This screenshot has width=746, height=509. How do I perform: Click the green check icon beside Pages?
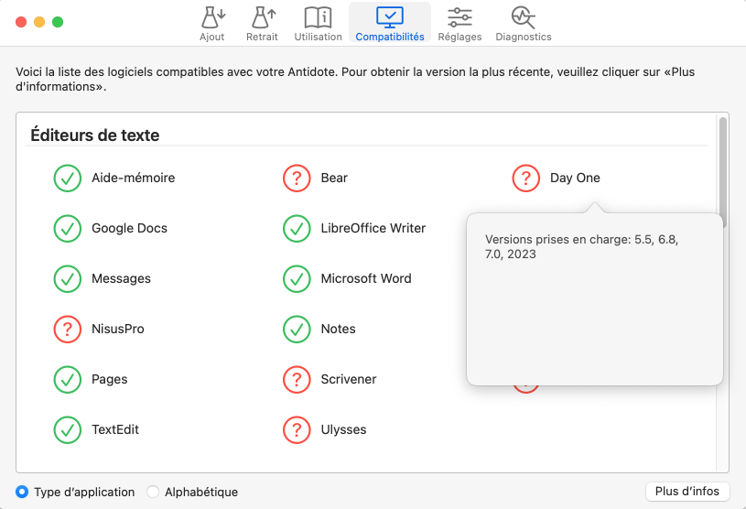(x=68, y=380)
